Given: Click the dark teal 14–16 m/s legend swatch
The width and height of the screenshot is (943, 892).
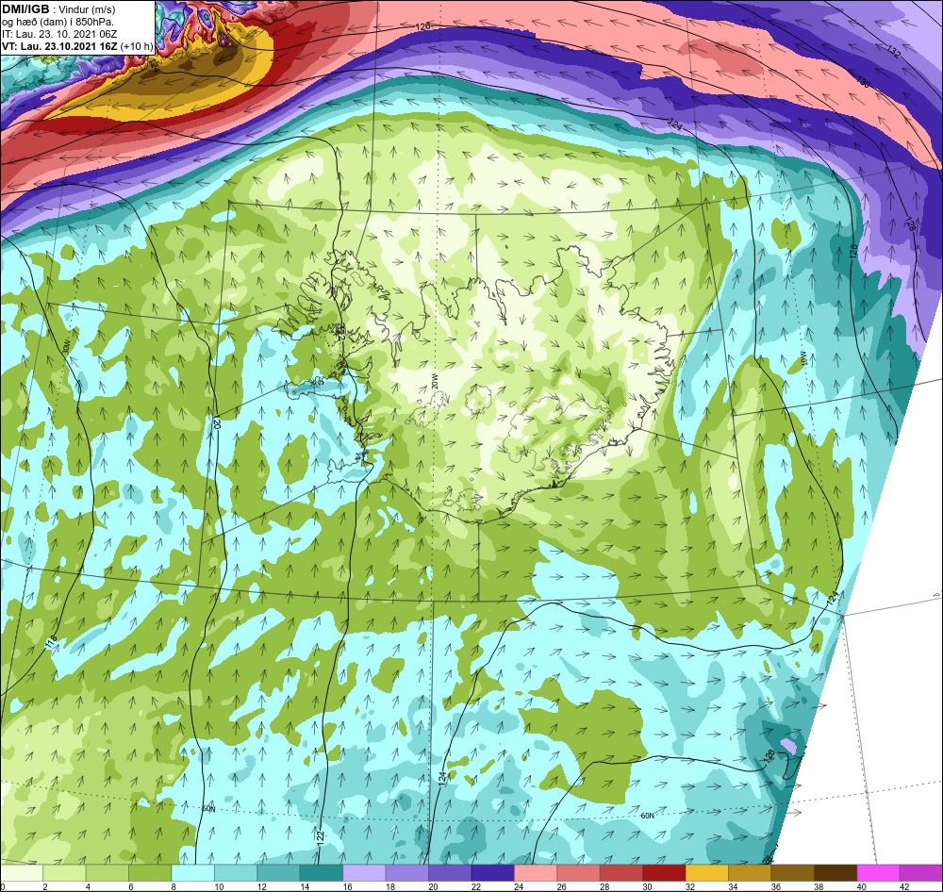Looking at the screenshot, I should (x=322, y=873).
